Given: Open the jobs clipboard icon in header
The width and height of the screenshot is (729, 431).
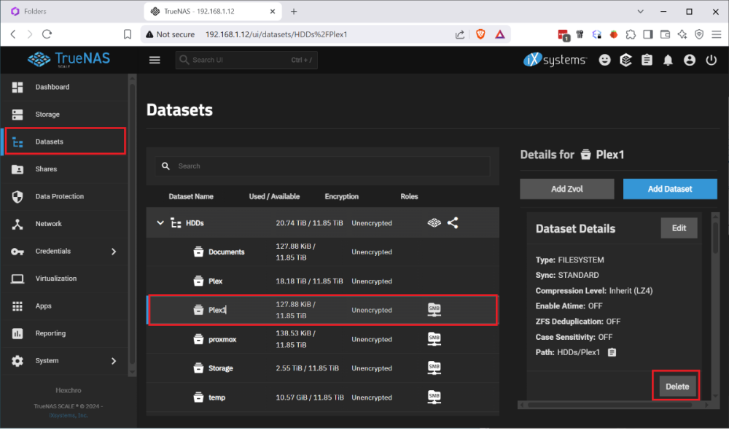Looking at the screenshot, I should point(647,61).
